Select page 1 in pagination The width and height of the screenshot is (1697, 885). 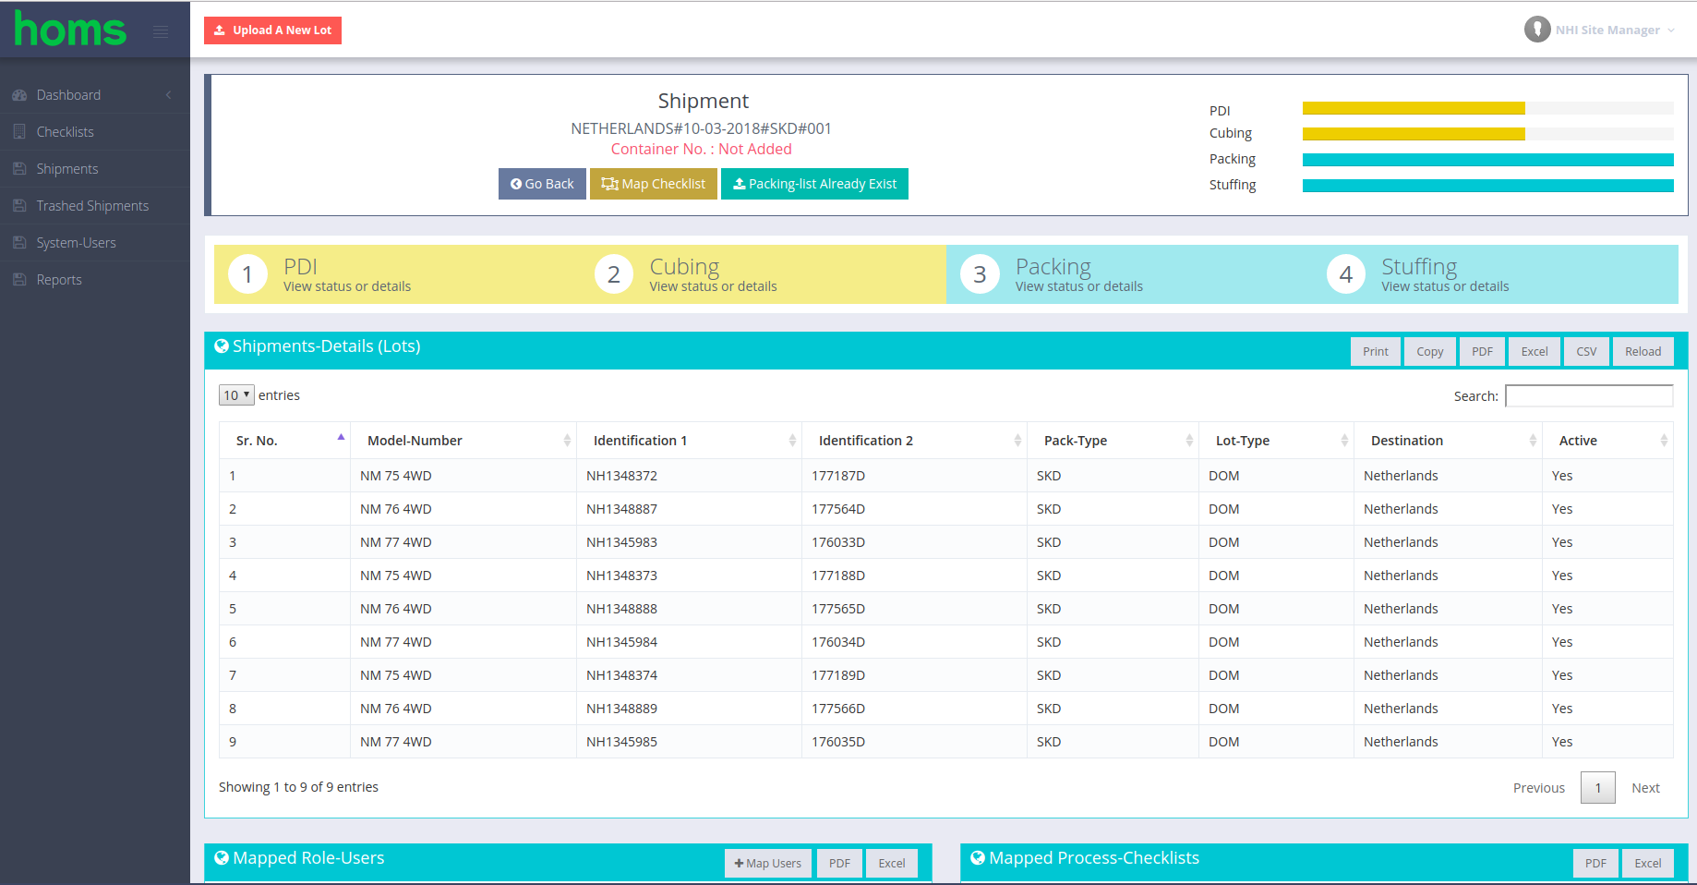(x=1597, y=788)
